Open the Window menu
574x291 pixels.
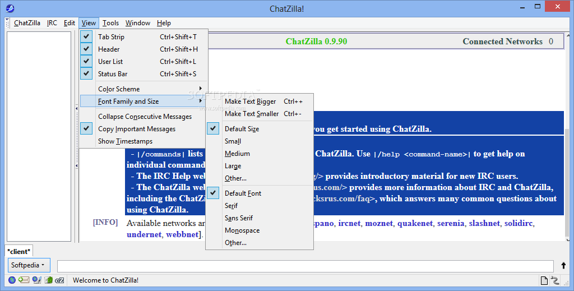pyautogui.click(x=138, y=23)
